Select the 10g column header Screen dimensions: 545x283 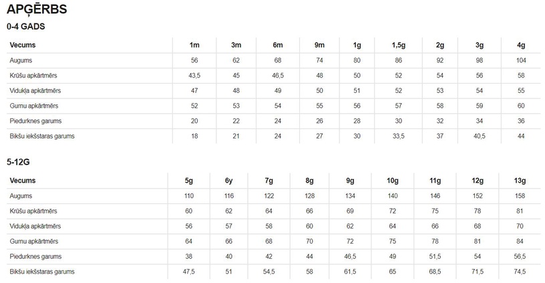pos(393,181)
